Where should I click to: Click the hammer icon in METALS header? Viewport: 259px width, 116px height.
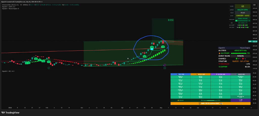(197, 74)
